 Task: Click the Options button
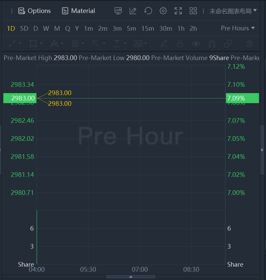point(35,11)
